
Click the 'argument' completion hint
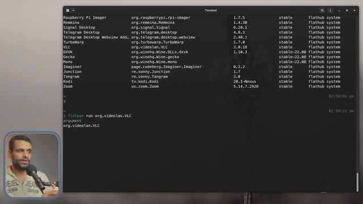click(72, 121)
